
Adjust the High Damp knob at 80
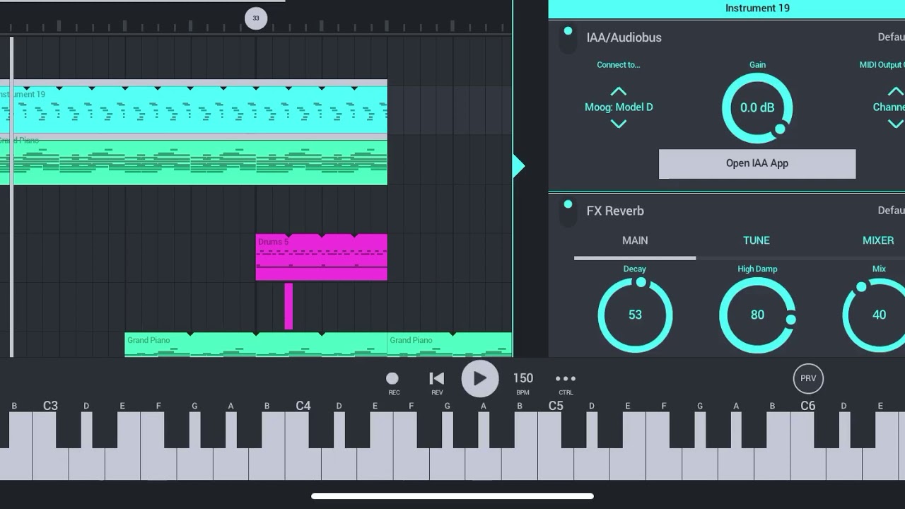tap(757, 315)
